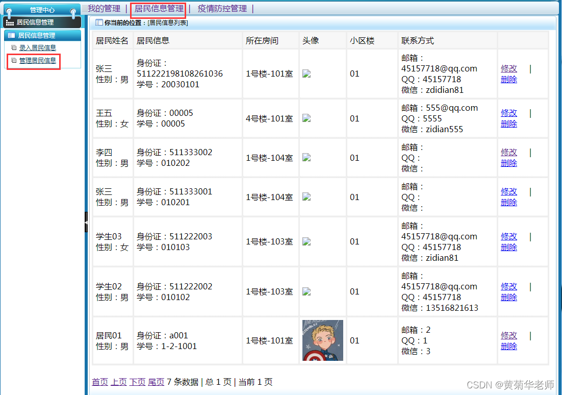Click the 7 条数据 pagination text
Screen dimensions: 562x395
[183, 382]
